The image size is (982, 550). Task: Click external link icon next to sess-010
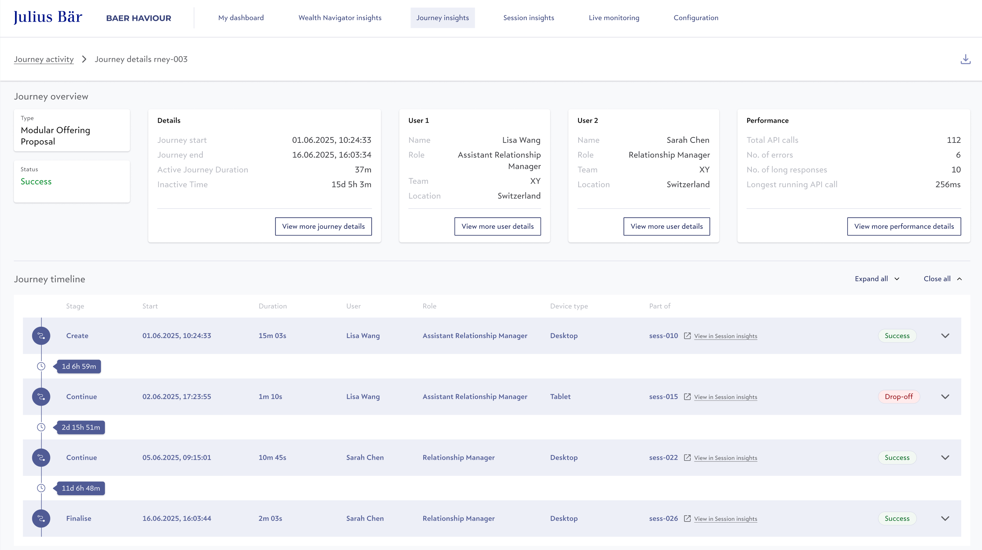tap(687, 335)
